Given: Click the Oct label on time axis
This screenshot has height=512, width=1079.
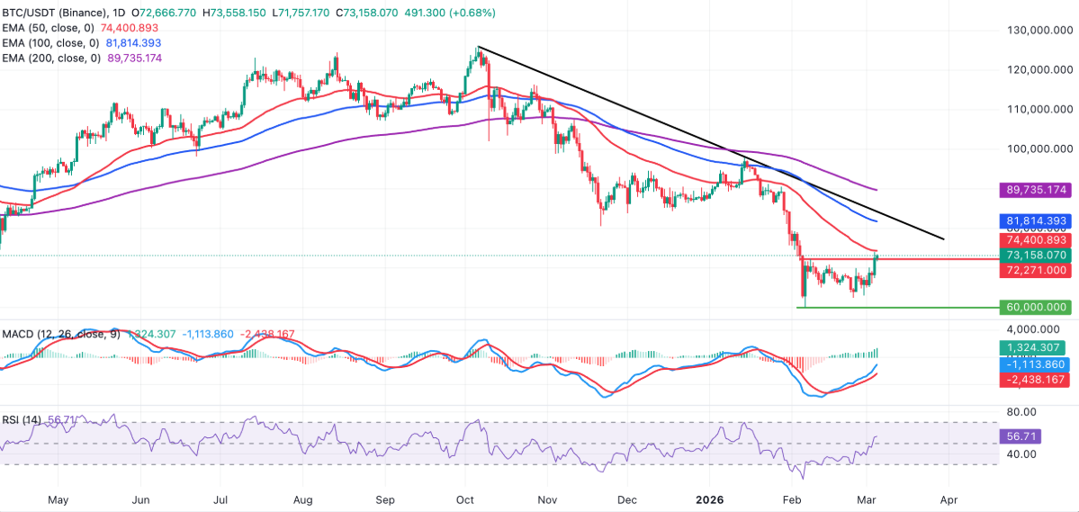Looking at the screenshot, I should coord(466,498).
